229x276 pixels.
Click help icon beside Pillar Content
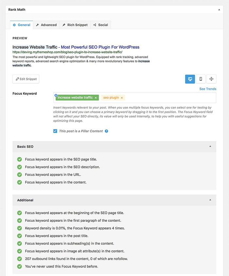[106, 131]
